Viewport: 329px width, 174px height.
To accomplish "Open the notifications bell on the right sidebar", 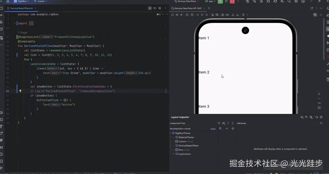I will click(328, 9).
